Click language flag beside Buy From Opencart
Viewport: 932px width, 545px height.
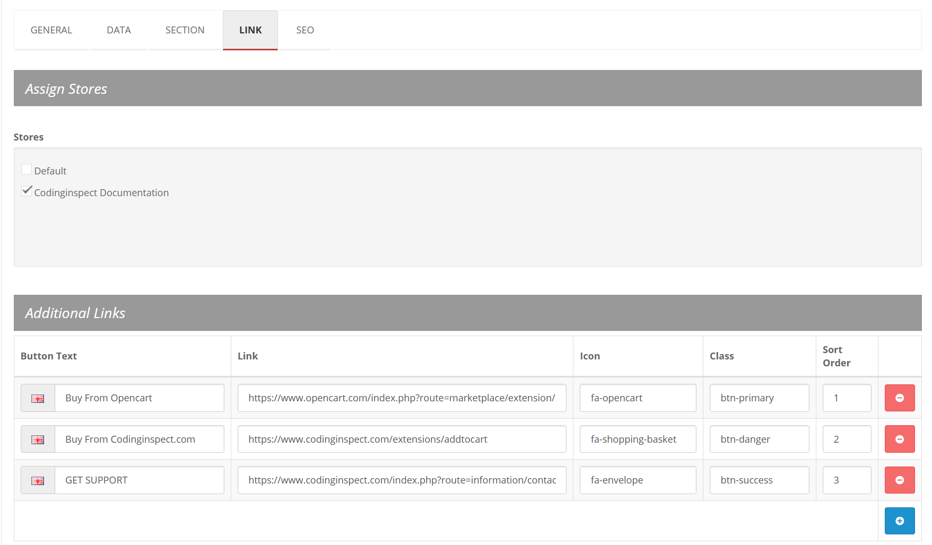pyautogui.click(x=38, y=398)
